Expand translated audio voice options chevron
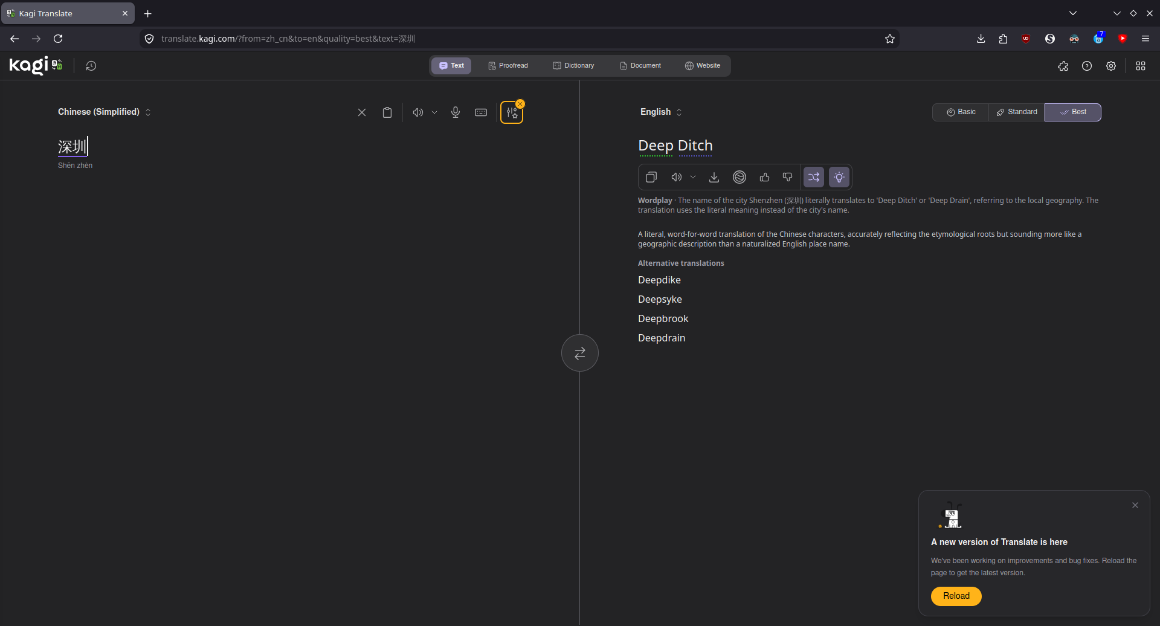Viewport: 1160px width, 626px height. pos(693,177)
